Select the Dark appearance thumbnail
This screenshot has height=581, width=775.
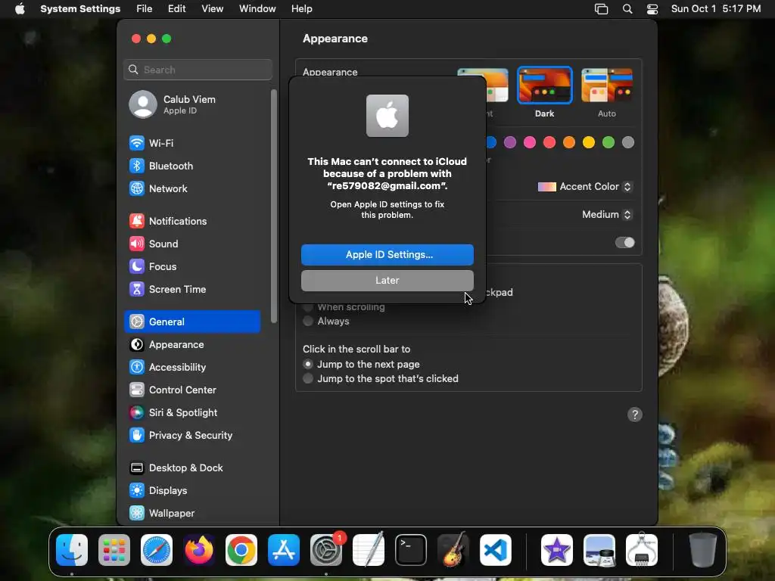[545, 85]
